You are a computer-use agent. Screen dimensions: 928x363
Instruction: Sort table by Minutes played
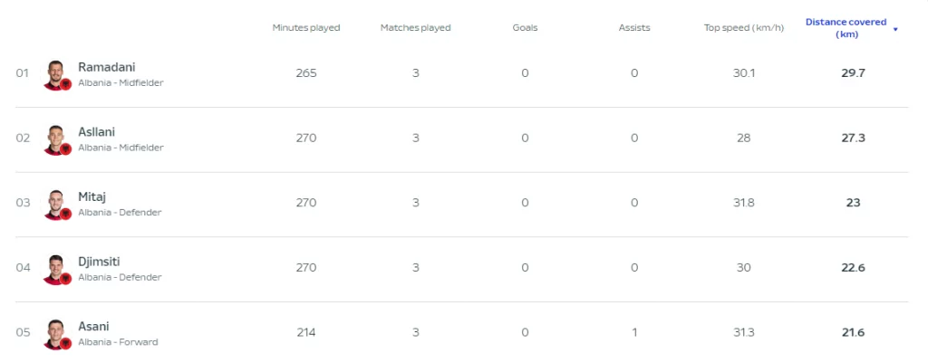pos(306,28)
